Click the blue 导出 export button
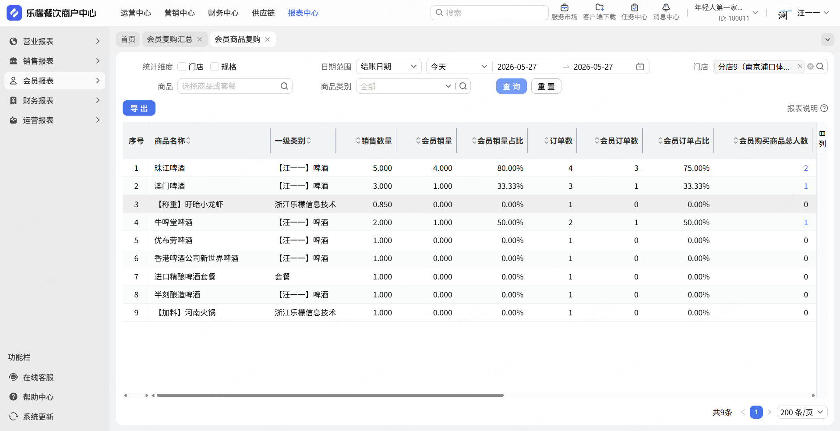 [139, 108]
